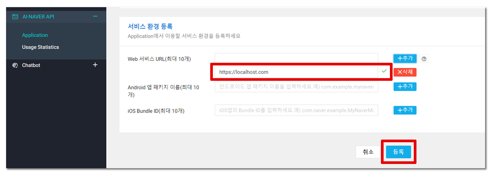
Task: Click the green checkmark beside localhost URL
Action: [x=384, y=71]
